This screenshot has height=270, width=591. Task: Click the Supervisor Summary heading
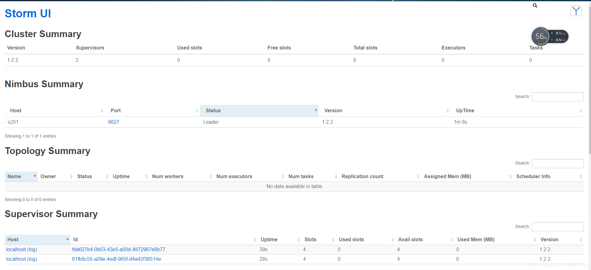point(51,214)
